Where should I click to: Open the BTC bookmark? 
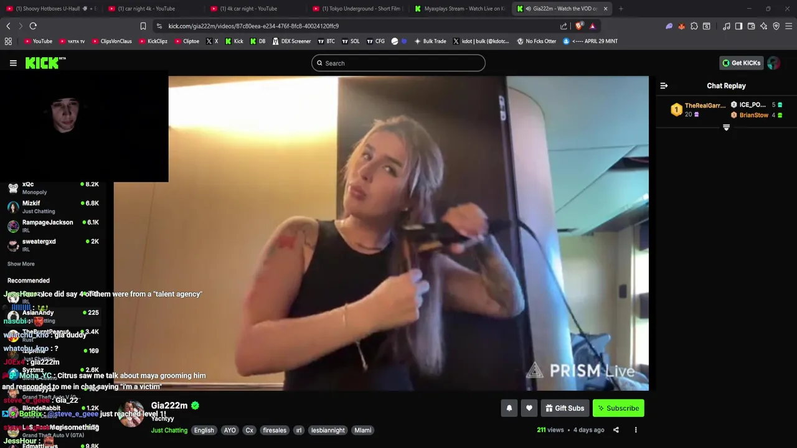326,41
